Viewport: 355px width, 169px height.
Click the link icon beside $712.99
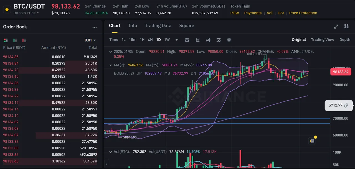pyautogui.click(x=346, y=105)
